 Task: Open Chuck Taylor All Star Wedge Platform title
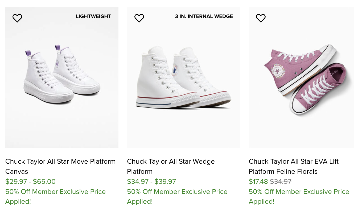pyautogui.click(x=171, y=166)
